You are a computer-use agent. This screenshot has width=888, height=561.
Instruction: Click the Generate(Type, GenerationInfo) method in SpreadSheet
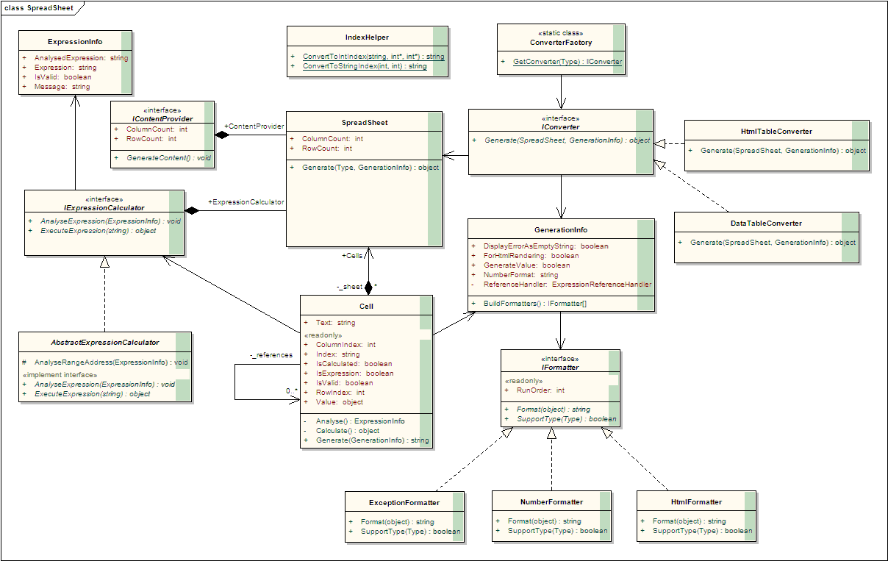coord(370,168)
